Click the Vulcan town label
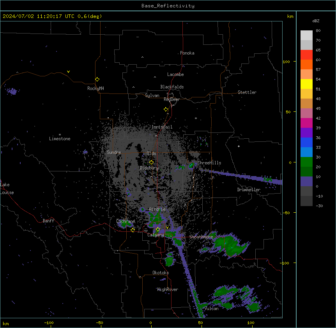The height and width of the screenshot is (328, 336). [x=212, y=309]
